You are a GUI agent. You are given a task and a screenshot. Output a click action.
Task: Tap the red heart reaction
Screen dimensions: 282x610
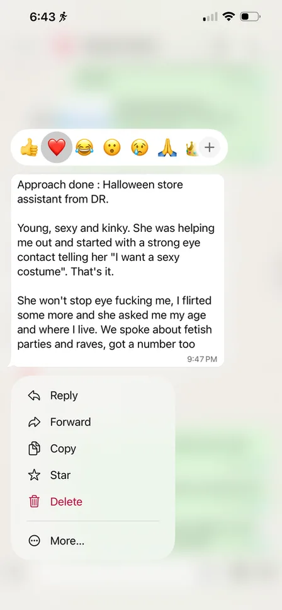coord(57,147)
